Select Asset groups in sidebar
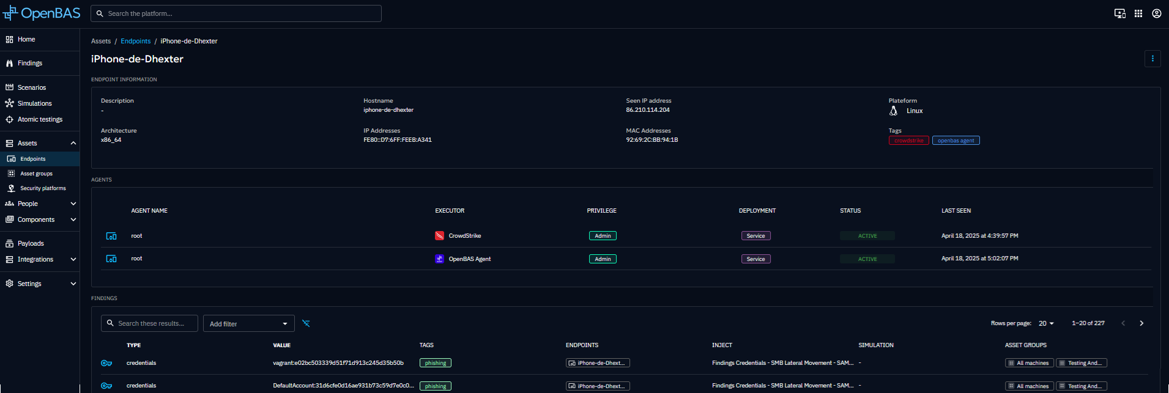The height and width of the screenshot is (393, 1169). coord(36,174)
